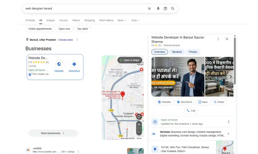Switch to Images tab

50,20
